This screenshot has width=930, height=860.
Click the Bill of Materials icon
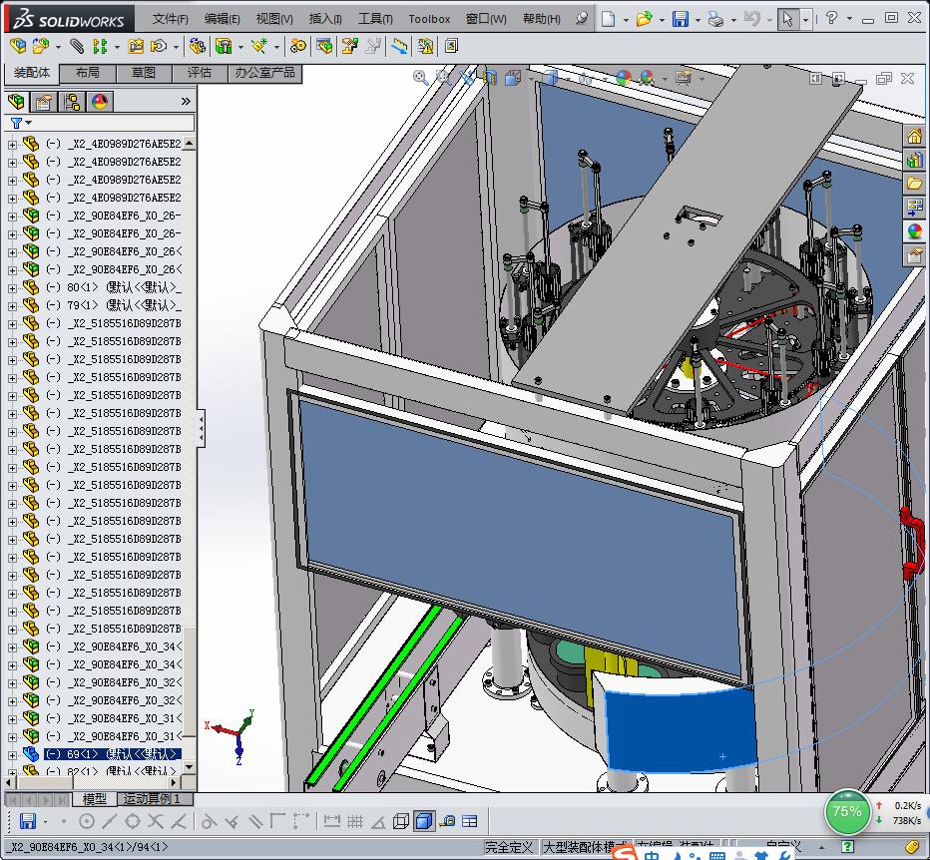pos(324,46)
